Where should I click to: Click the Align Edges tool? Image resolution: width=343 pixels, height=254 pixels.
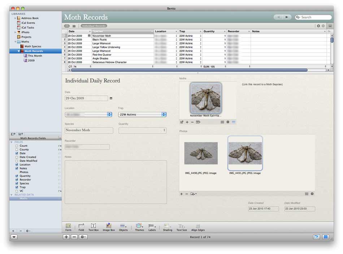198,227
